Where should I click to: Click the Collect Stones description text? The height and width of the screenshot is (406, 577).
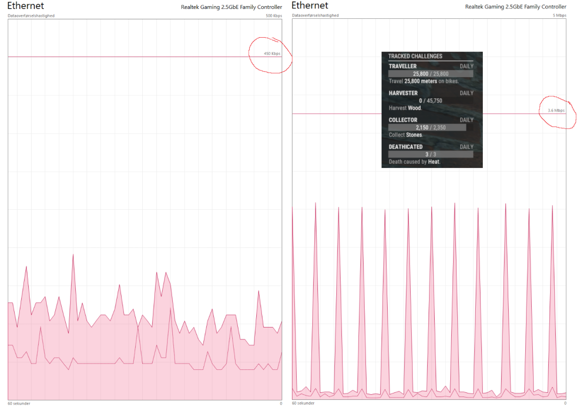[x=406, y=135]
